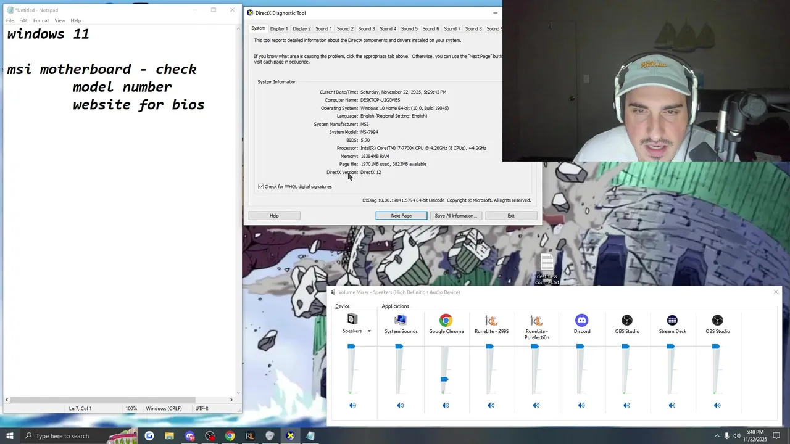Viewport: 790px width, 444px height.
Task: Click the Discord volume slider handle
Action: (580, 347)
